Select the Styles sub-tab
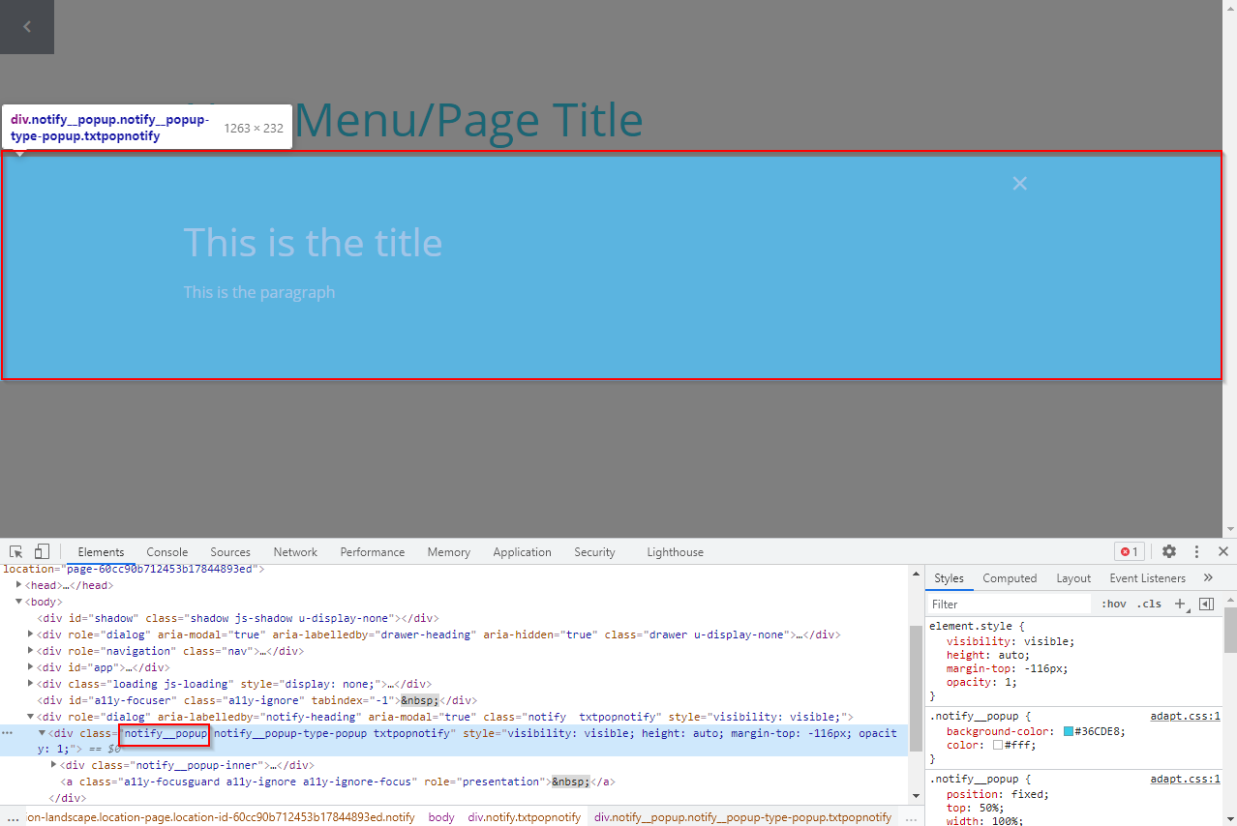1237x826 pixels. [949, 578]
